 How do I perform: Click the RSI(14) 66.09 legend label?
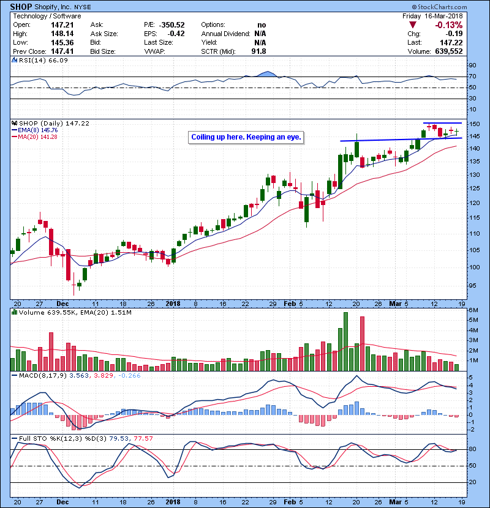click(x=43, y=60)
